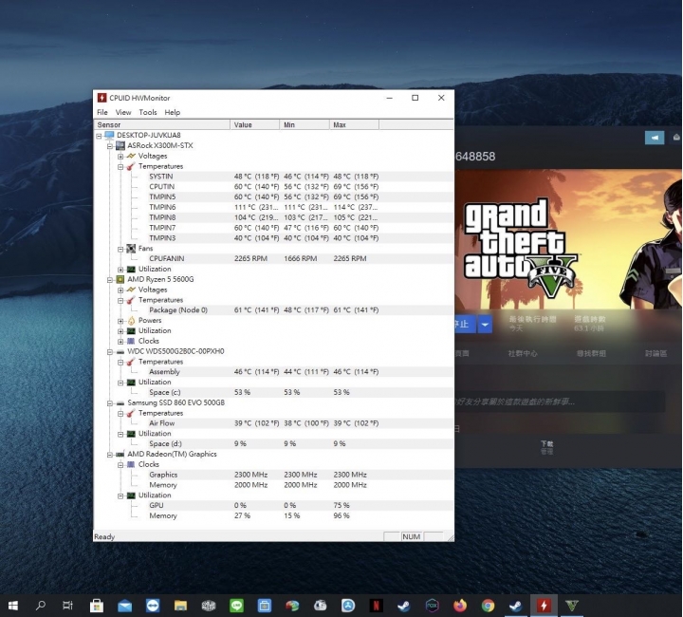Image resolution: width=683 pixels, height=617 pixels.
Task: Click the motherboard icon beside ASRock X300M-STX
Action: pos(120,145)
